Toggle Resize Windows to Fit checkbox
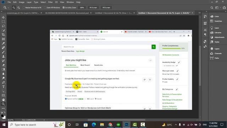The image size is (227, 128). point(24,7)
